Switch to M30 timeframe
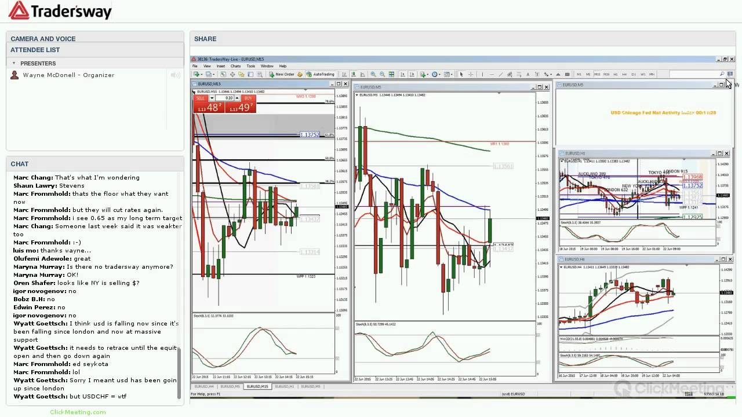 [606, 74]
